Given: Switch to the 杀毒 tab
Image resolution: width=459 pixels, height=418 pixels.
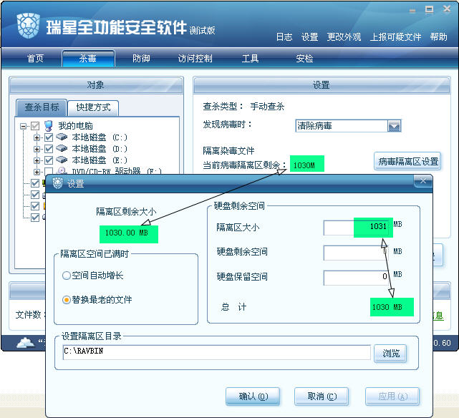Looking at the screenshot, I should point(88,59).
